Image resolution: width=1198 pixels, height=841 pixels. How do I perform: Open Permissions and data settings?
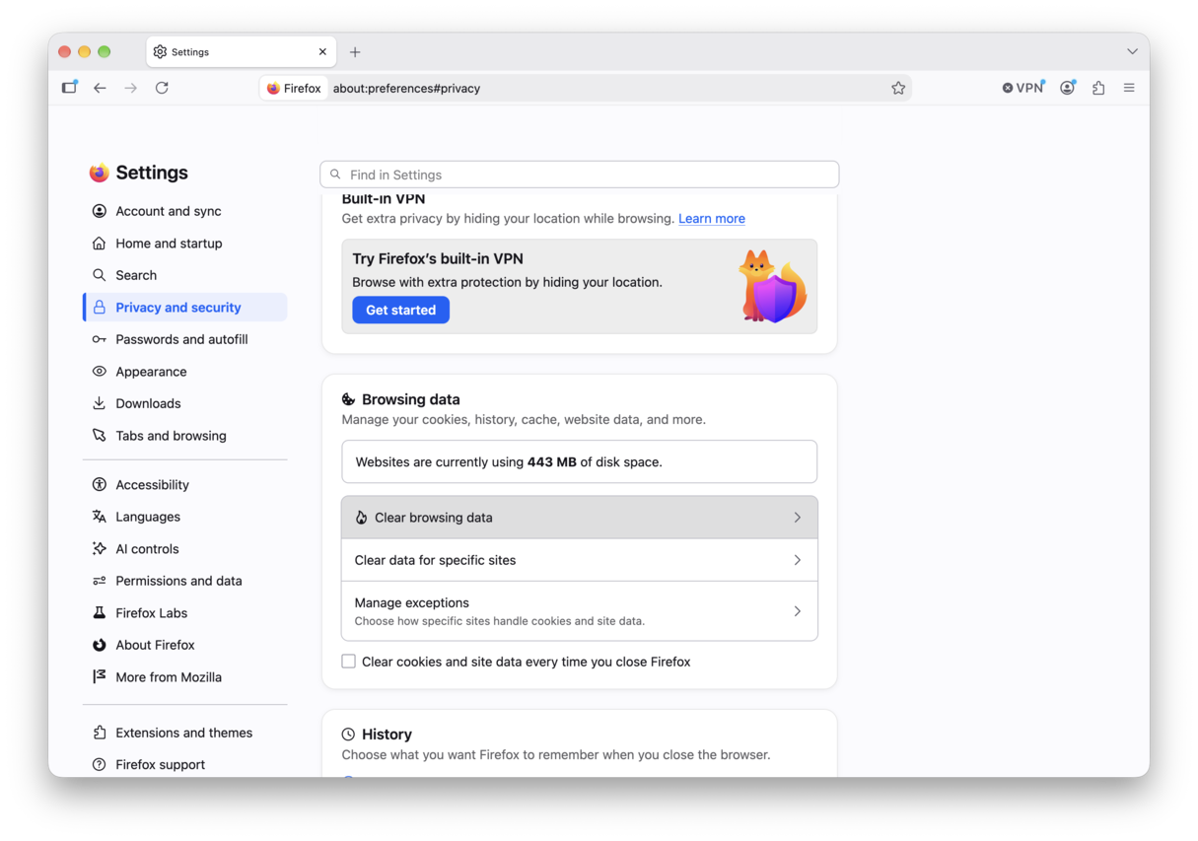pos(185,581)
